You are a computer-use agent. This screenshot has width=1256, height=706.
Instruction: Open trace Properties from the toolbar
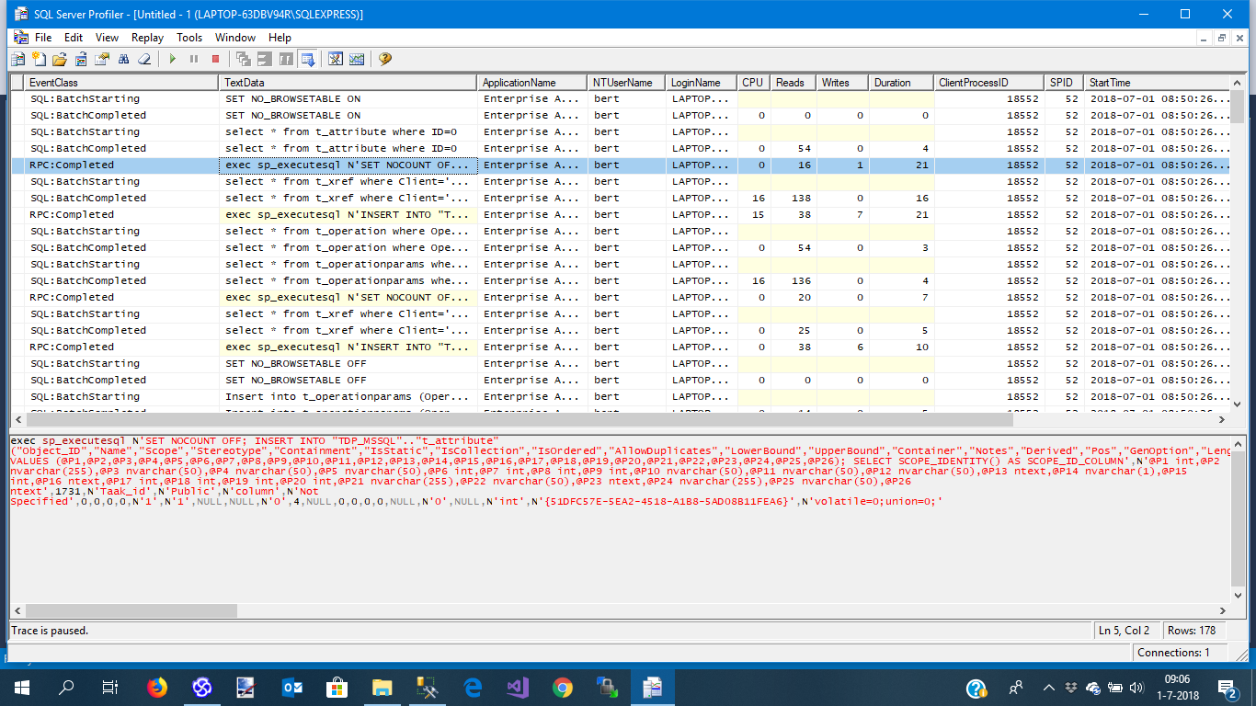pyautogui.click(x=102, y=59)
